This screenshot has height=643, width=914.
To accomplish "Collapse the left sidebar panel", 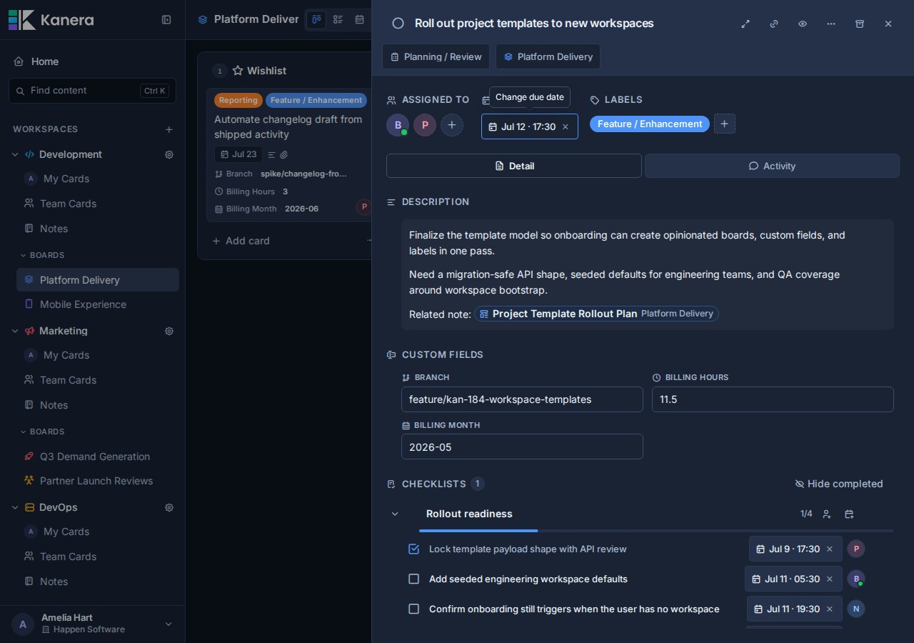I will tap(166, 20).
